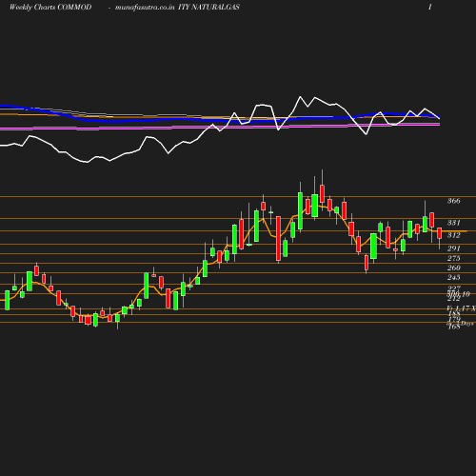Click the 366 price axis label
476x476 pixels.
[454, 201]
